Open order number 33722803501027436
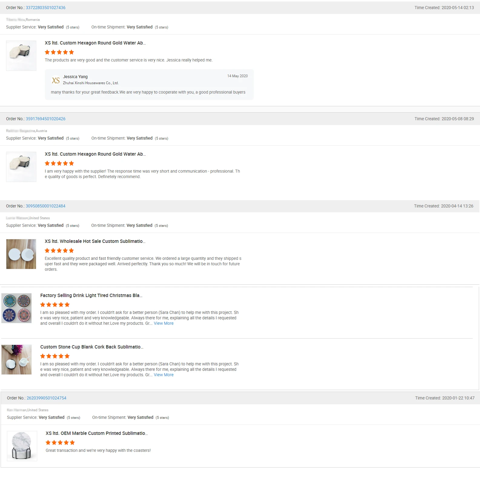 point(45,8)
